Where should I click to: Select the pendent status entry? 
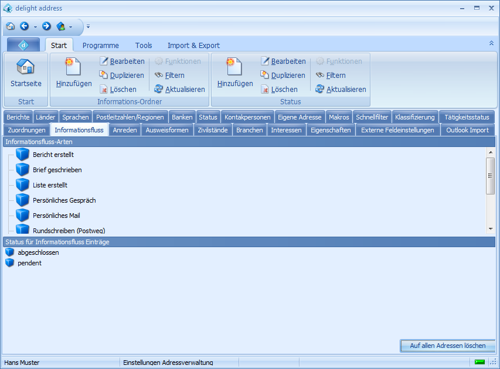coord(30,263)
